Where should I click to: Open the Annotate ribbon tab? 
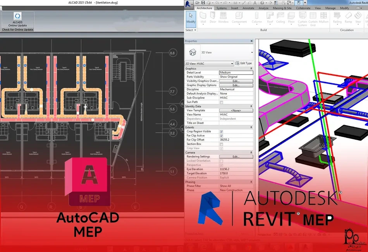click(248, 8)
